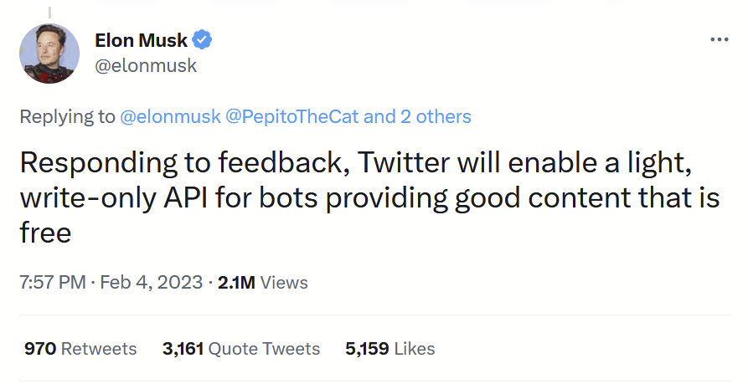
Task: Open the three-dot more options menu
Action: point(719,40)
